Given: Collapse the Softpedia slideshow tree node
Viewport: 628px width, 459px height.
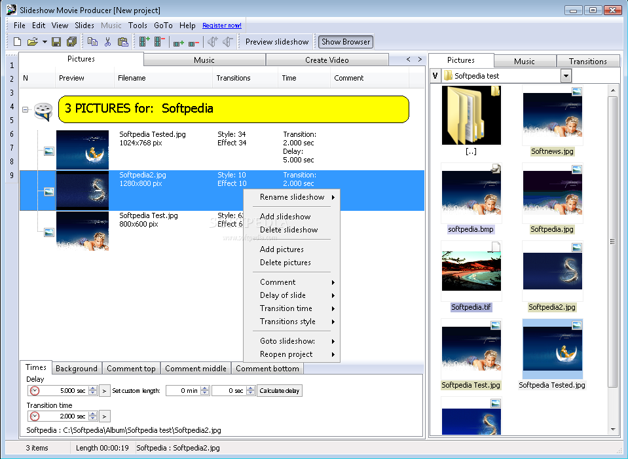Looking at the screenshot, I should coord(26,109).
